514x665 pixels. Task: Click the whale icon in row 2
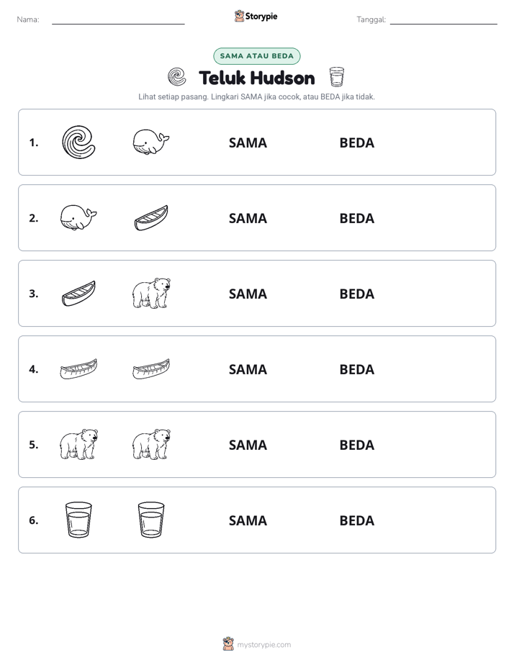pos(78,217)
